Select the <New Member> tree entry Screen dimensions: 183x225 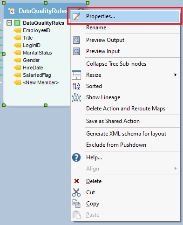41,82
